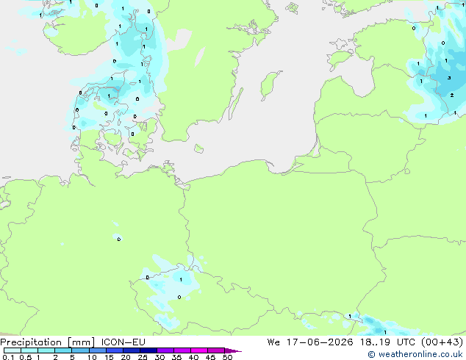The width and height of the screenshot is (466, 360).
Task: Select the 1–2 mm legend swatch
Action: pyautogui.click(x=46, y=350)
